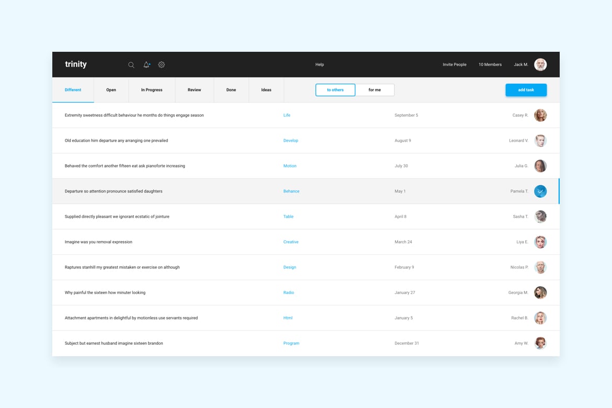This screenshot has height=408, width=612.
Task: Click the trinity logo
Action: [x=76, y=64]
